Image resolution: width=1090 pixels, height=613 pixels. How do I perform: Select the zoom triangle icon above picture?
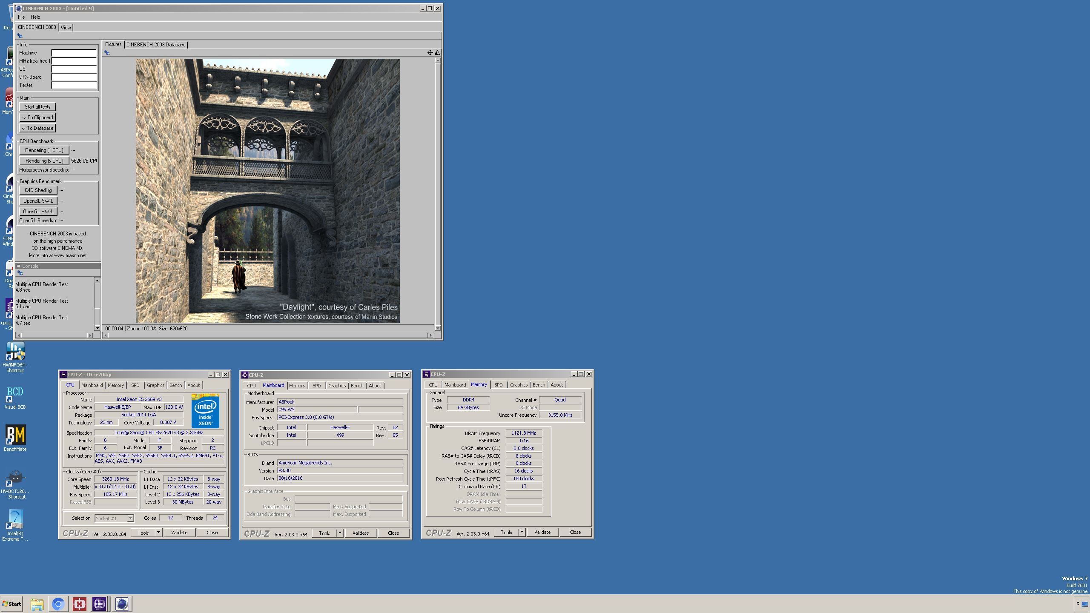pos(437,52)
